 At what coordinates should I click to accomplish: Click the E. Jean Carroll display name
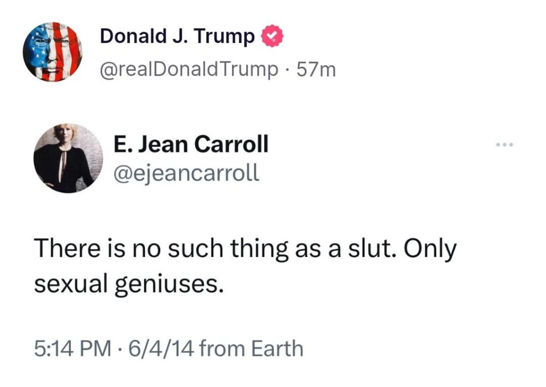[x=191, y=144]
